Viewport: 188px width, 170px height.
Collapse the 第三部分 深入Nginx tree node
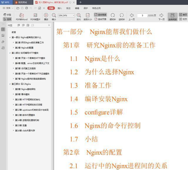point(10,84)
